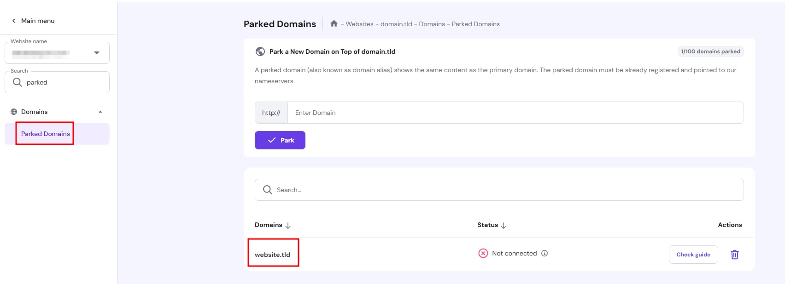The image size is (785, 284).
Task: Click the info icon beside Not connected
Action: tap(545, 253)
